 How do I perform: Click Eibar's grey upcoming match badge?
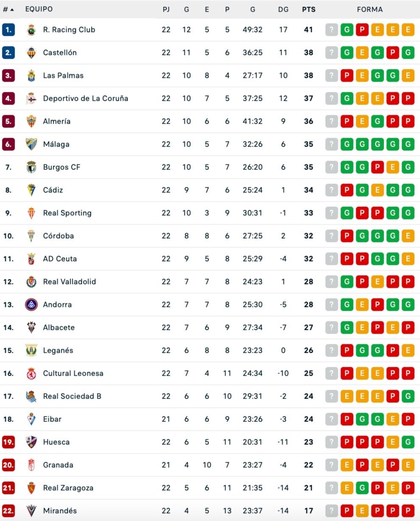coord(331,419)
